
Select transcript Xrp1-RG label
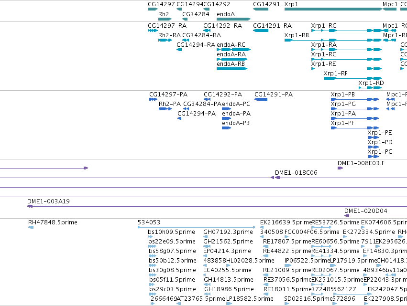pyautogui.click(x=324, y=26)
